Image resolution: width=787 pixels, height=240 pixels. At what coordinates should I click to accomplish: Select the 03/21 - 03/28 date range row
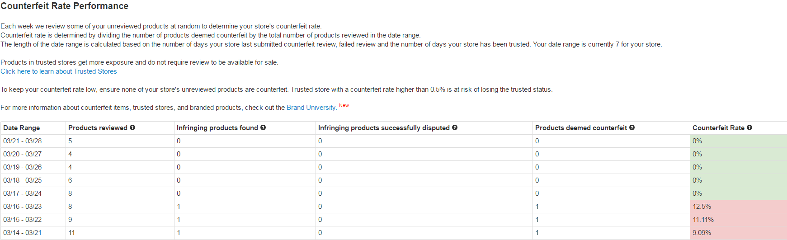23,141
